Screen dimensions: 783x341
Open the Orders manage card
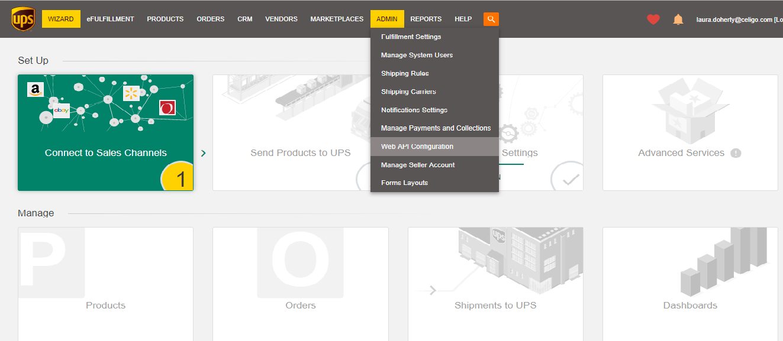coord(301,284)
